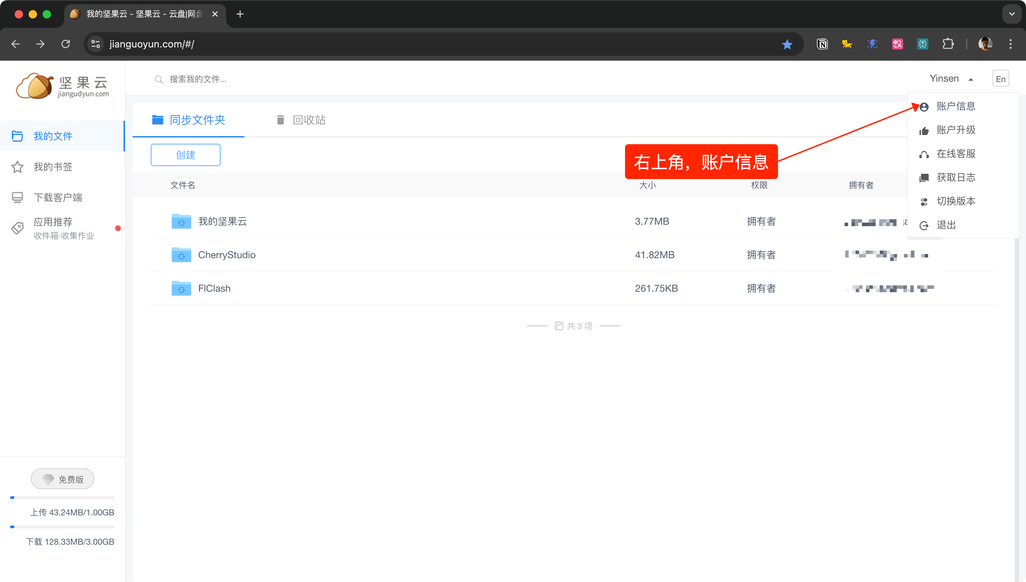Focus the 搜索我的文件 search field
Image resolution: width=1026 pixels, height=582 pixels.
click(198, 79)
